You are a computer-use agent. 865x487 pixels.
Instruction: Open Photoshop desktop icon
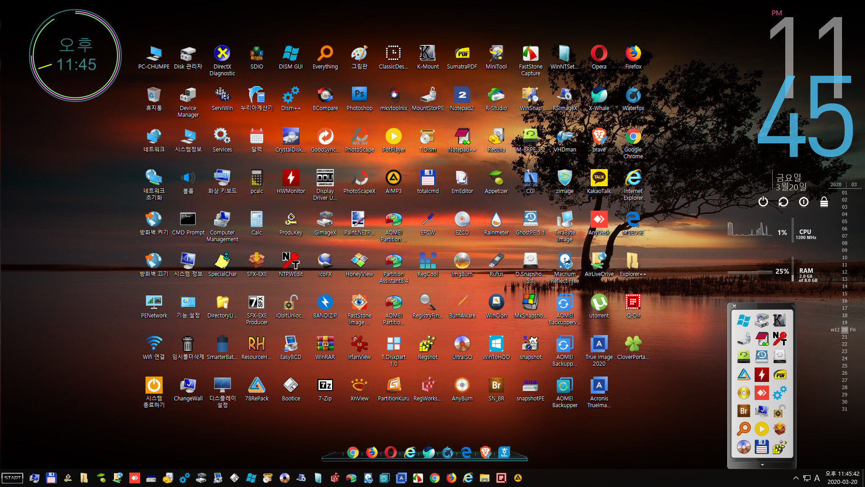click(x=359, y=99)
